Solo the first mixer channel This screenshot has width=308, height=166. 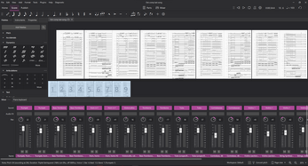tap(26, 151)
